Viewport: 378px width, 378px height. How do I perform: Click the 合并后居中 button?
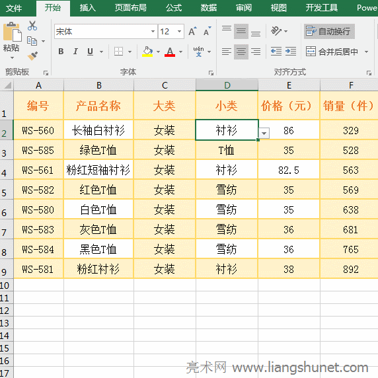point(332,52)
